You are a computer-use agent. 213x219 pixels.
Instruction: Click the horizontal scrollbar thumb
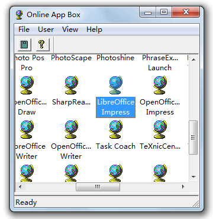[98, 187]
